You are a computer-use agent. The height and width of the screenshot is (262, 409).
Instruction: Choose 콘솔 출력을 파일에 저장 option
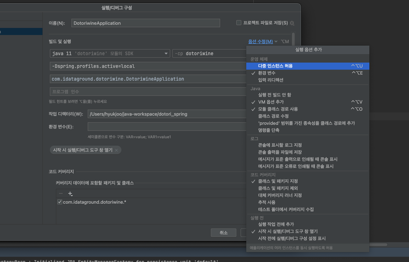280,152
